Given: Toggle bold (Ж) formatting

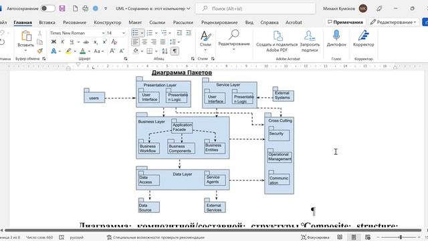Looking at the screenshot, I should coord(53,42).
